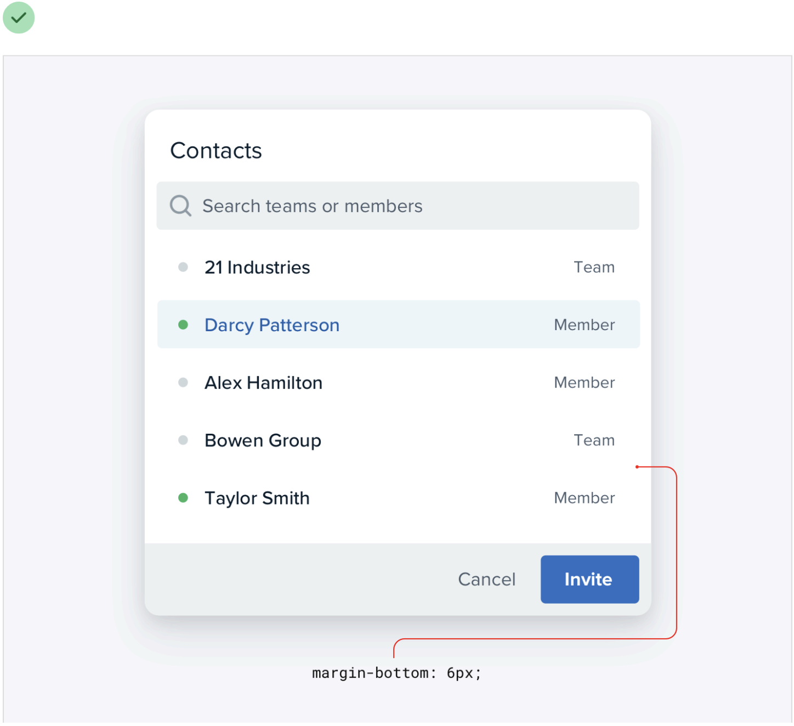Choose Alex Hamilton from the list
The image size is (794, 726).
click(263, 383)
